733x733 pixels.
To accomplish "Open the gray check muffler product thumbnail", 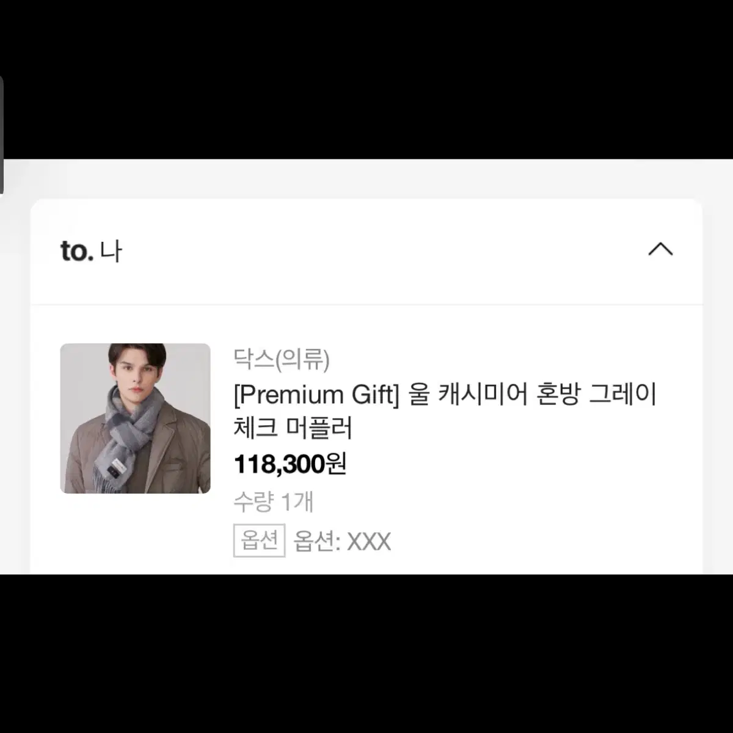I will pos(135,418).
